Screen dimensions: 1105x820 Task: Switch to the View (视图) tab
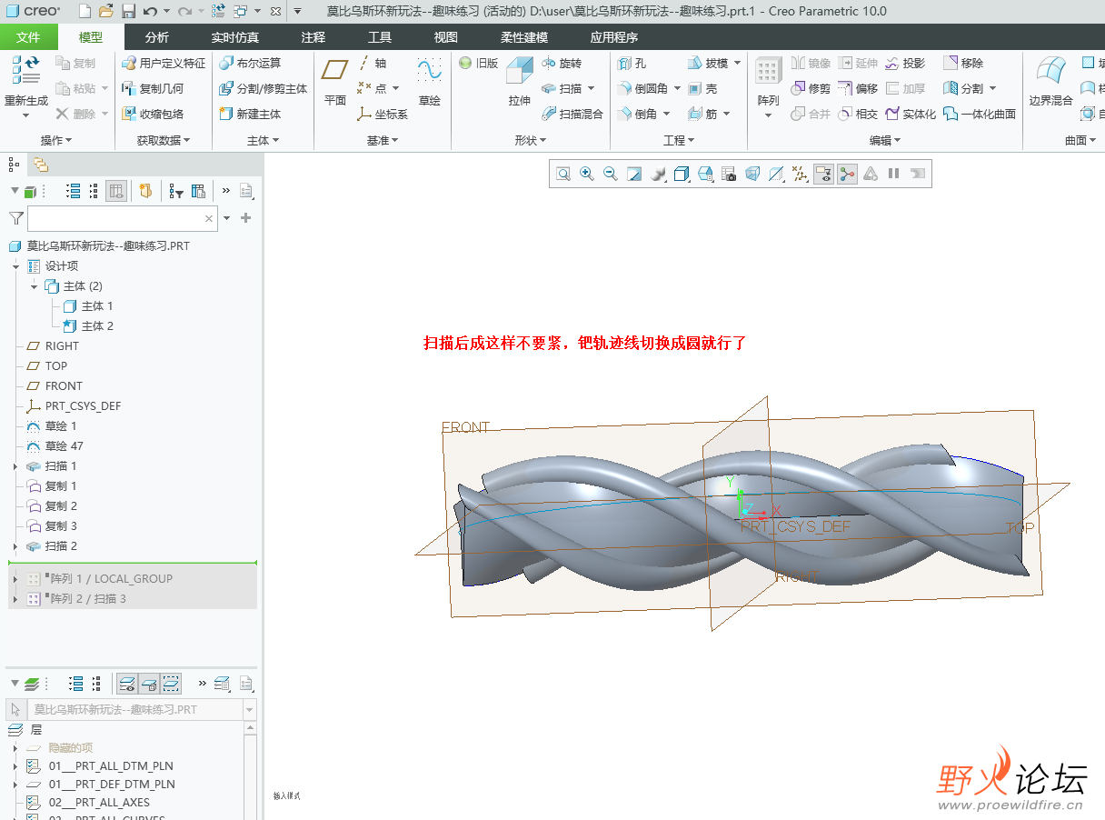point(445,37)
